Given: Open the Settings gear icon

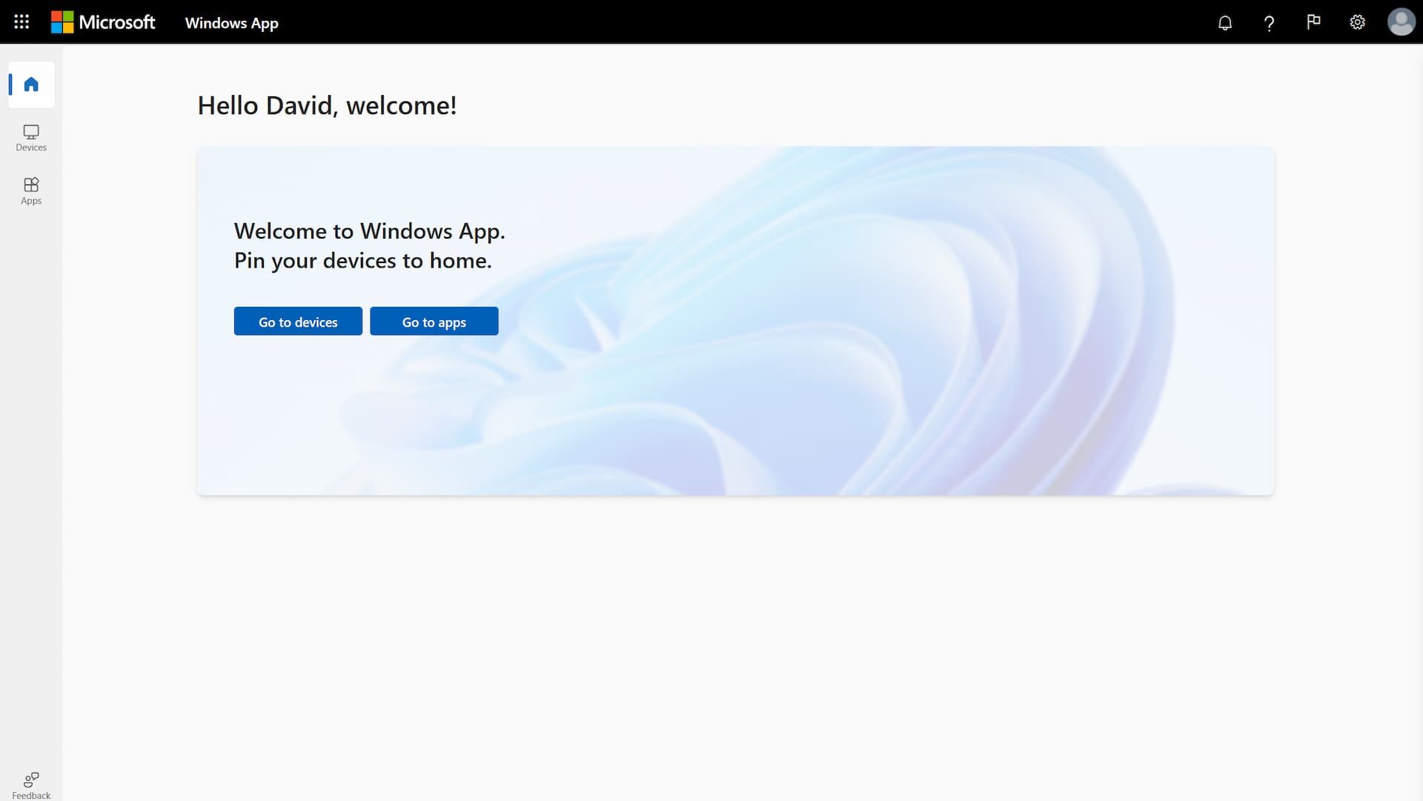Looking at the screenshot, I should click(1358, 22).
